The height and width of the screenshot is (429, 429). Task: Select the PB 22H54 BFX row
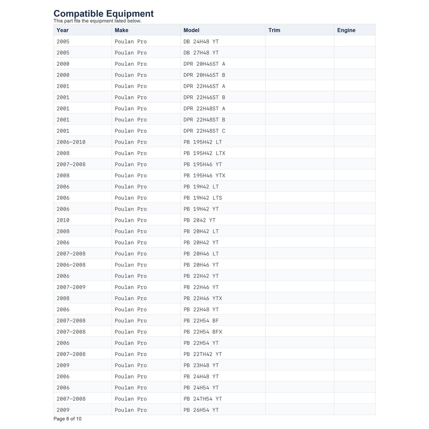214,332
